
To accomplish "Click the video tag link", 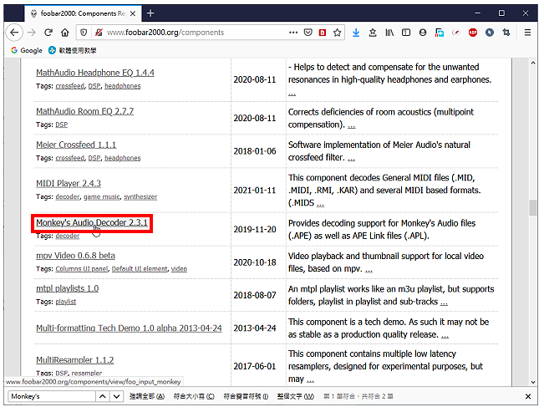I will (179, 268).
